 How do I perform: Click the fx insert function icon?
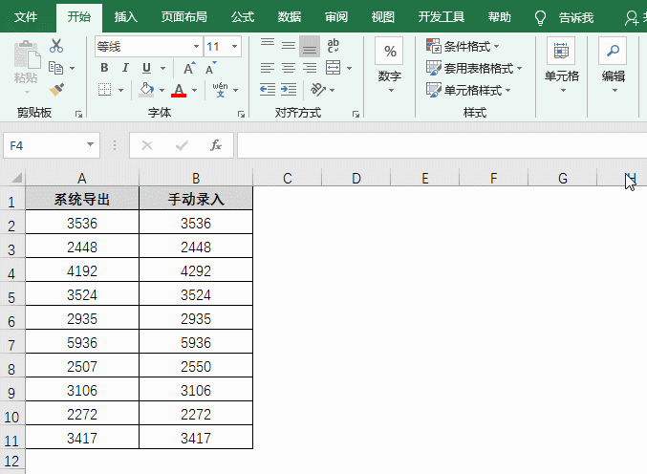(x=216, y=145)
